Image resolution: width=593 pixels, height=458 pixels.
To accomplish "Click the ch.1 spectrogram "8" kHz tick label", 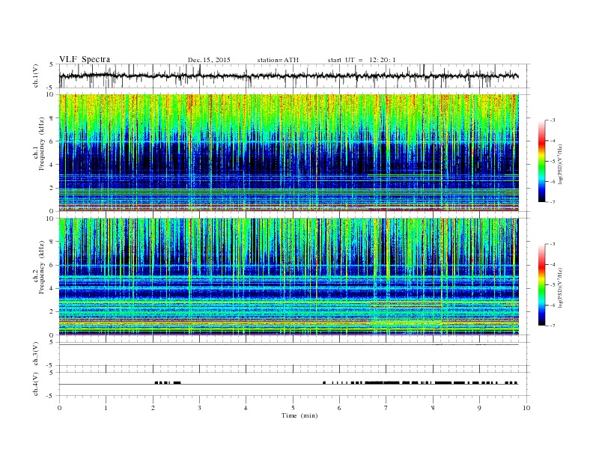I will [x=52, y=118].
